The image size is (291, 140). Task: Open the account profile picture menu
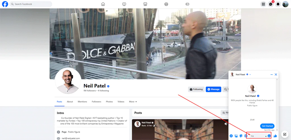285,4
